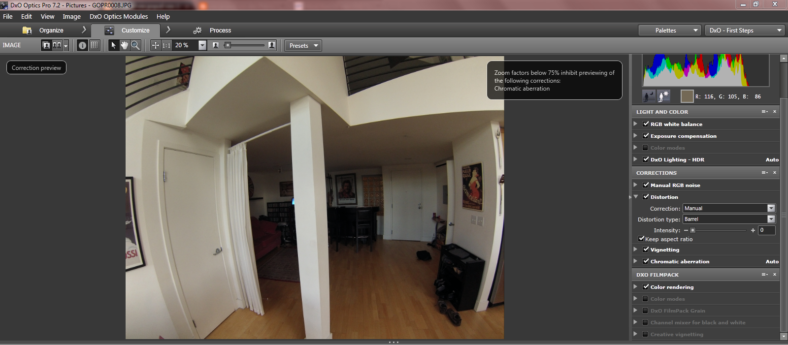Open the Presets button menu

(303, 45)
